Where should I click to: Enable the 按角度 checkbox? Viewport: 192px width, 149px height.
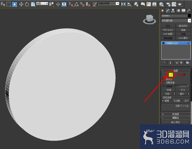(164, 86)
